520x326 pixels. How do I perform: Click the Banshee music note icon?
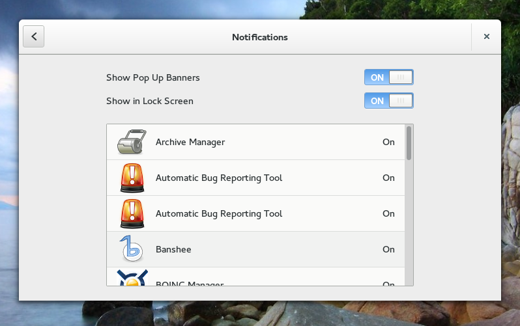(133, 249)
